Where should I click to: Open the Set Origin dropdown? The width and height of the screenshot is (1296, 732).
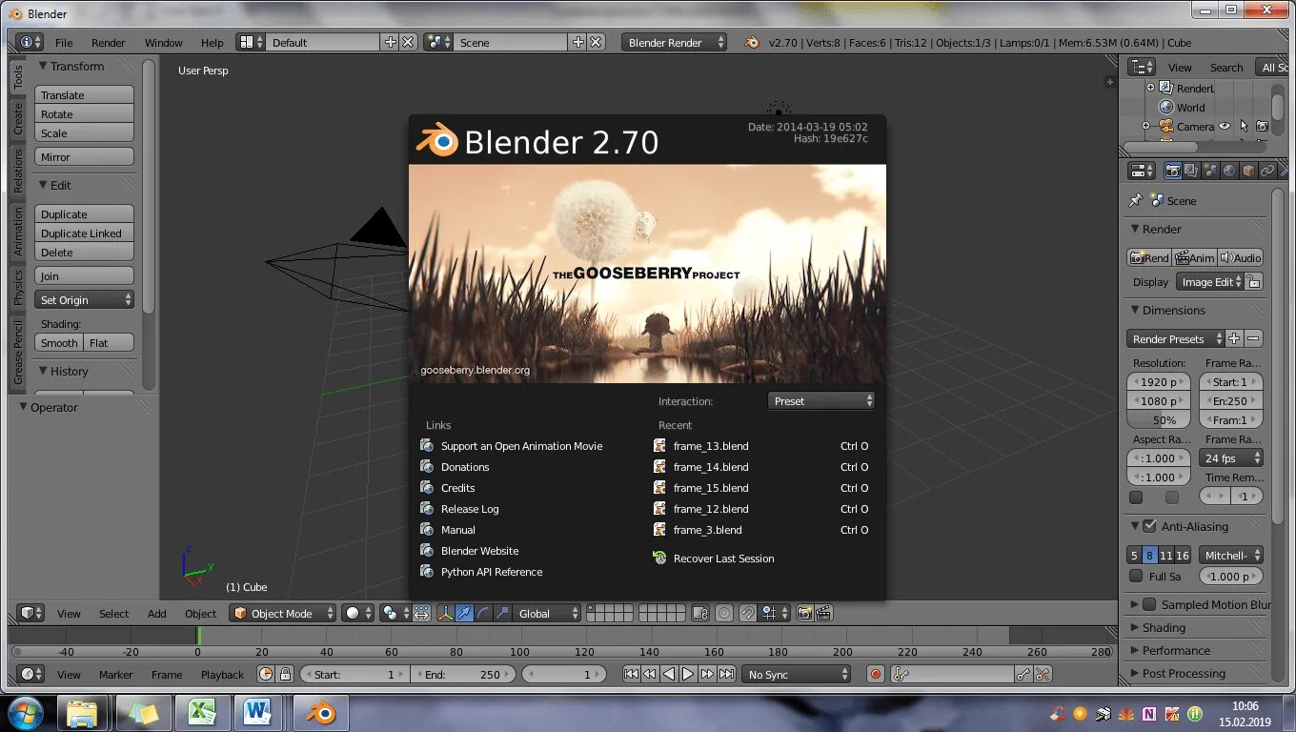[84, 300]
